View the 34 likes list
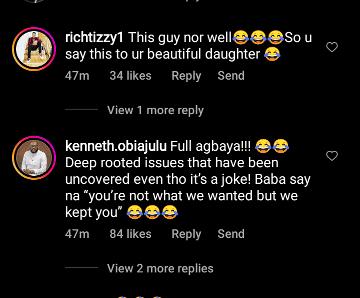The image size is (360, 298). click(130, 76)
